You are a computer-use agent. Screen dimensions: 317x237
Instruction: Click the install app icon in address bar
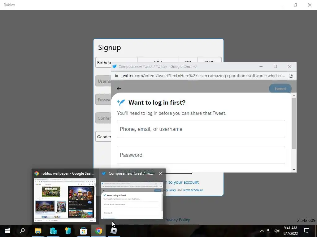click(x=291, y=76)
